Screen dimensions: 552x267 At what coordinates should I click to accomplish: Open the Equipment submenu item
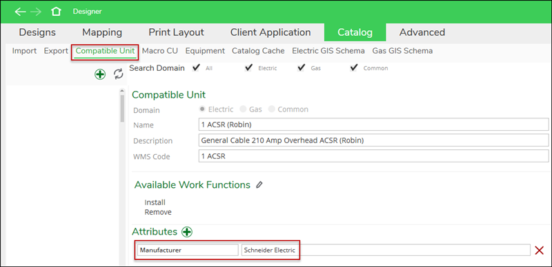[205, 51]
